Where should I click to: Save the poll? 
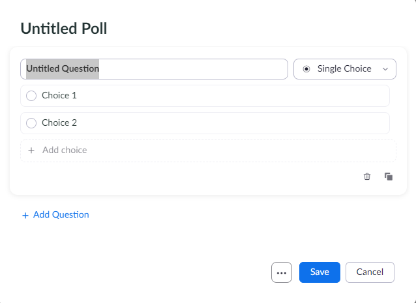[x=319, y=272]
